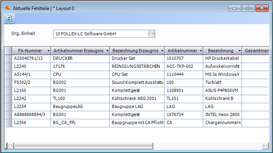
Task: Select row header of A20040761/13 row
Action: pos(8,59)
